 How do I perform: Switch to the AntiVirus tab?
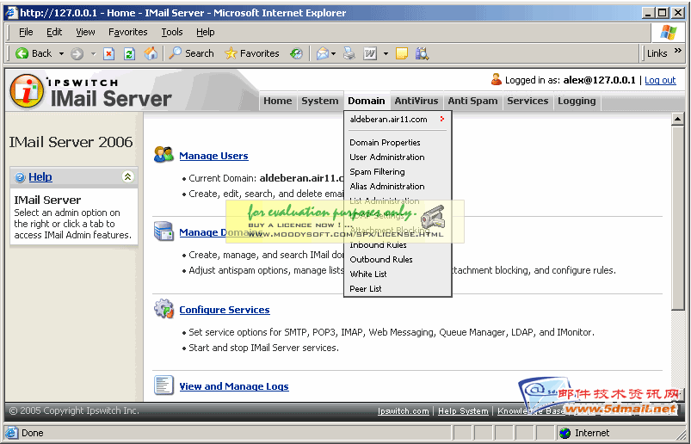pos(416,101)
